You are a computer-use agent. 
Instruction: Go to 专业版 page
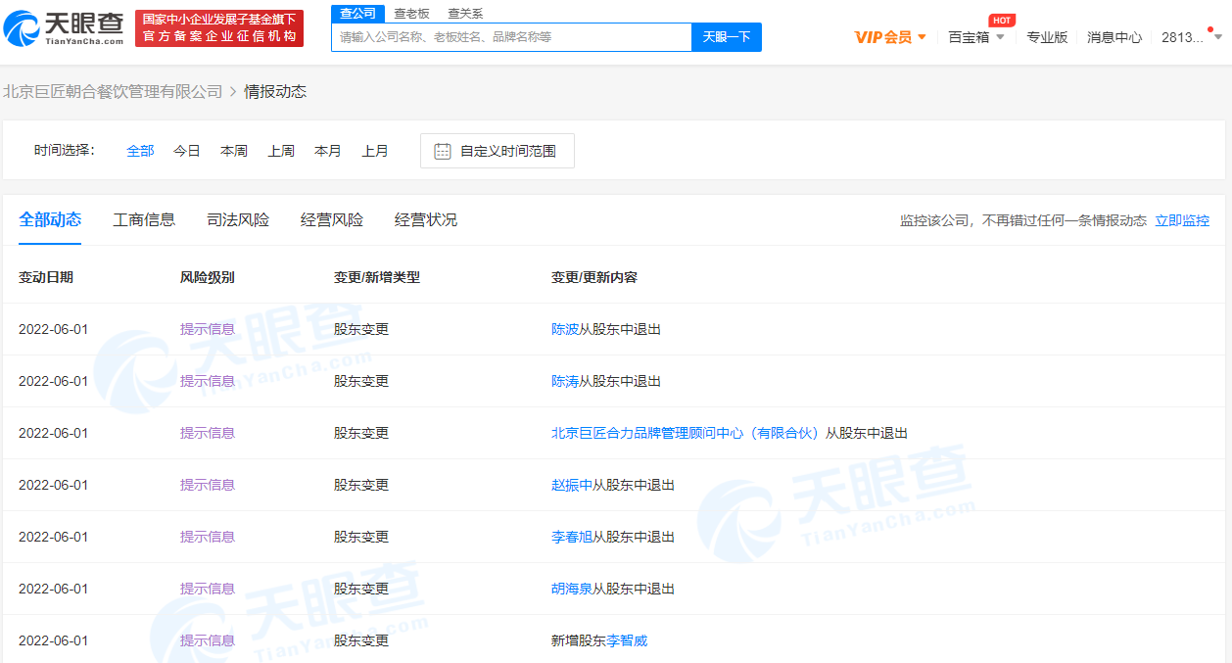click(1047, 37)
